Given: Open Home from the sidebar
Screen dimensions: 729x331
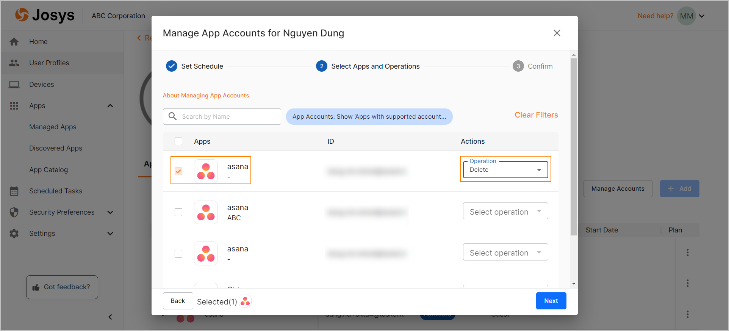Looking at the screenshot, I should (38, 42).
